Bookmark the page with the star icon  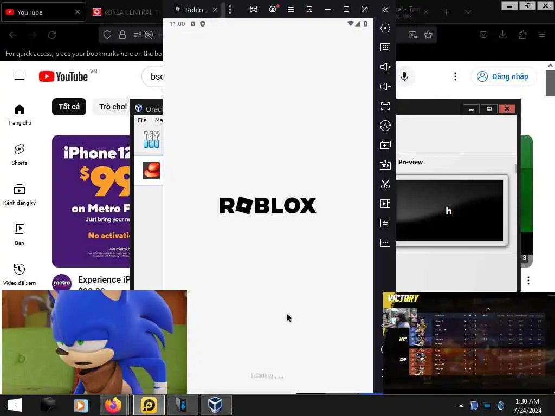tap(428, 35)
